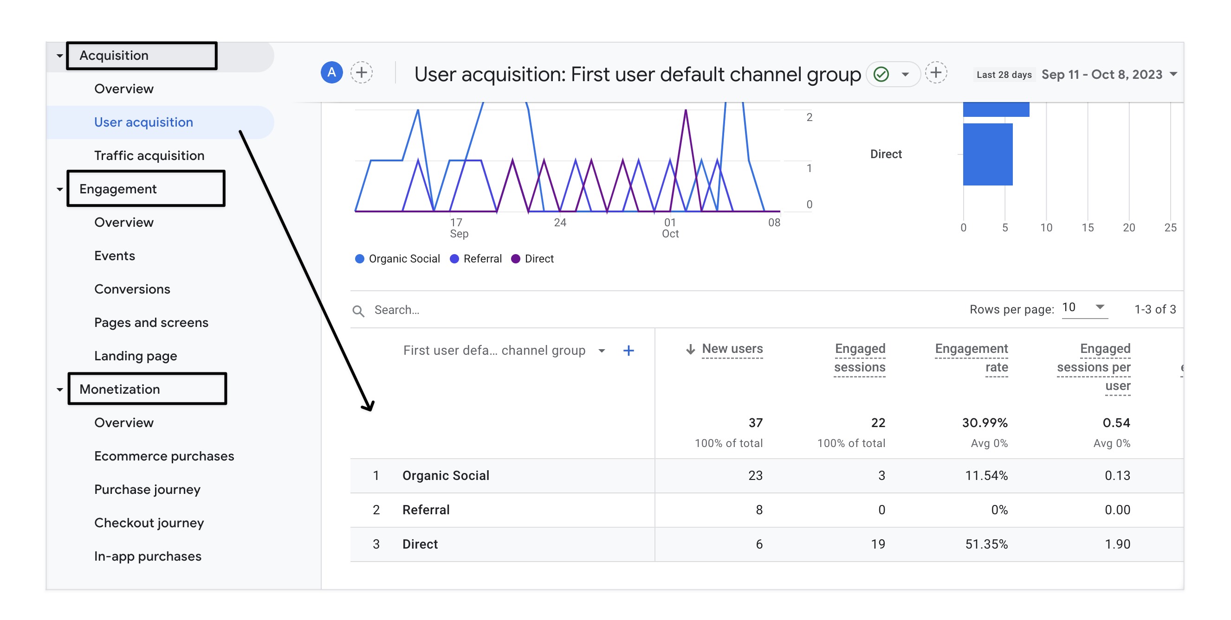
Task: Open Engagement Overview report
Action: 124,223
